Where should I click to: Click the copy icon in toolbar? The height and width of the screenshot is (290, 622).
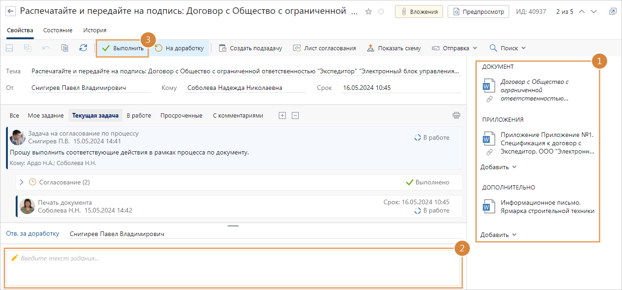(65, 48)
